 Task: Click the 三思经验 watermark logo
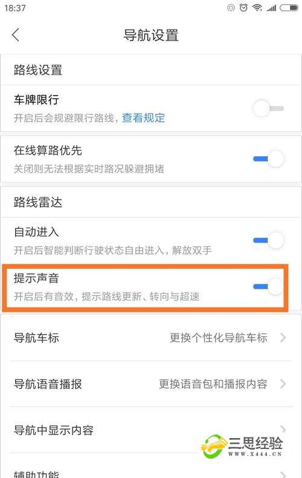242,447
